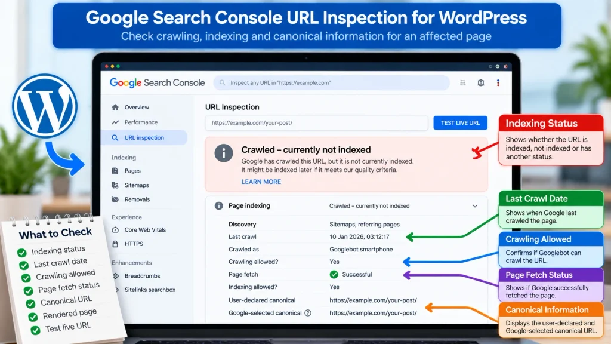The height and width of the screenshot is (344, 611).
Task: Open the Sitemaps menu item
Action: coord(137,185)
